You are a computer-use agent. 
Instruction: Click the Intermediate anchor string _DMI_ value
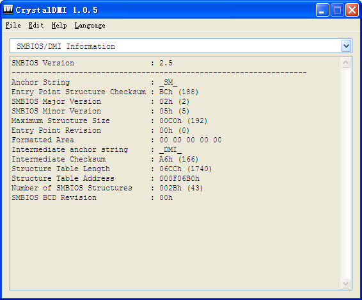[170, 149]
